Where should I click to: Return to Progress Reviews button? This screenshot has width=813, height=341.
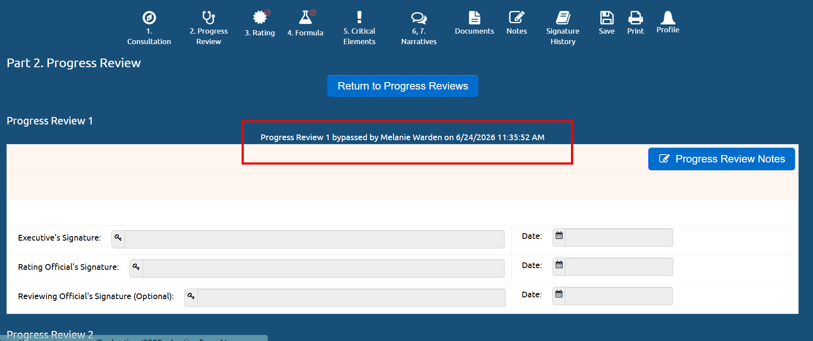pyautogui.click(x=402, y=86)
